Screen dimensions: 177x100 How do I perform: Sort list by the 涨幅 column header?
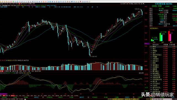pyautogui.click(x=165, y=45)
